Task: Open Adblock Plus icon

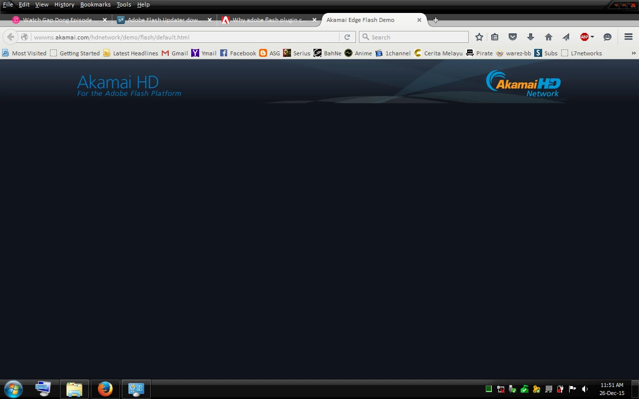Action: pyautogui.click(x=584, y=37)
